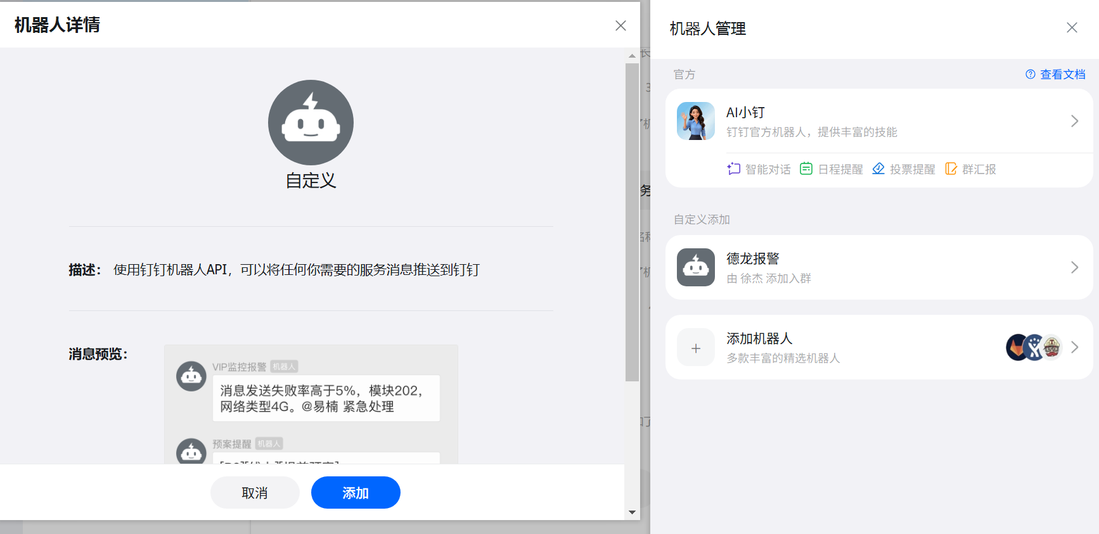Click the dialog scrollbar up arrow
1099x534 pixels.
pos(632,56)
